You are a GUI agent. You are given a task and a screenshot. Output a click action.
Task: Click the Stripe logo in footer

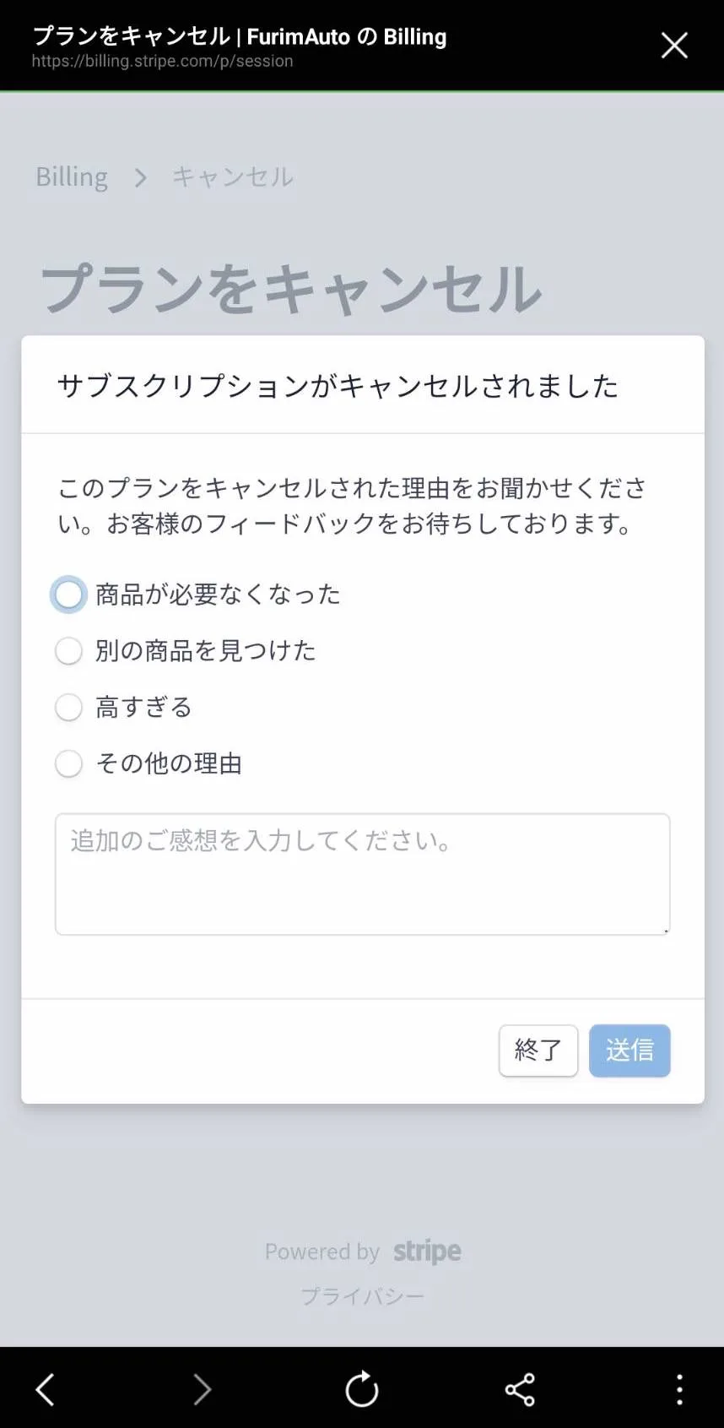[x=427, y=1251]
